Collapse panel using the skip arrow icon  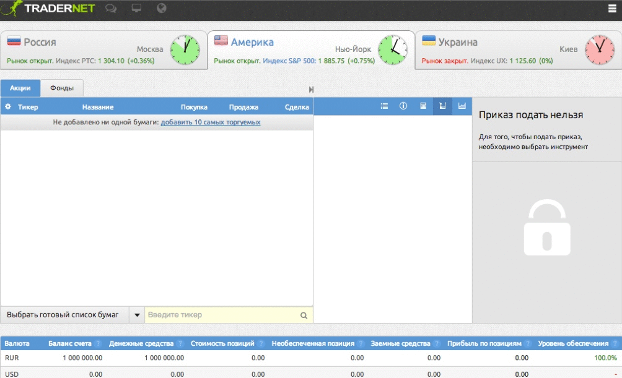(x=311, y=90)
